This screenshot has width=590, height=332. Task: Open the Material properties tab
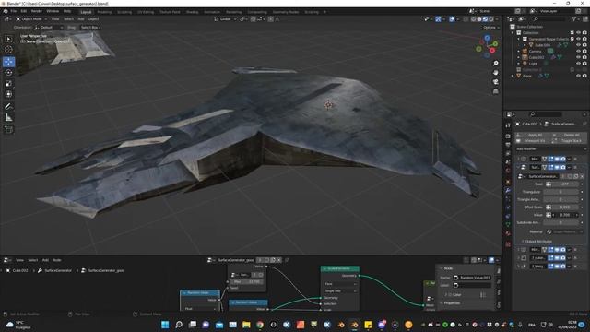click(x=508, y=233)
